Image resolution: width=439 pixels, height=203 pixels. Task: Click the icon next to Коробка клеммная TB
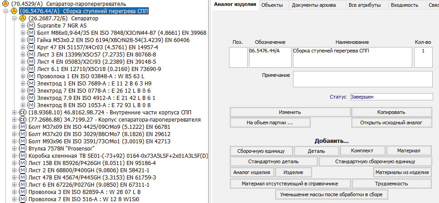22,156
